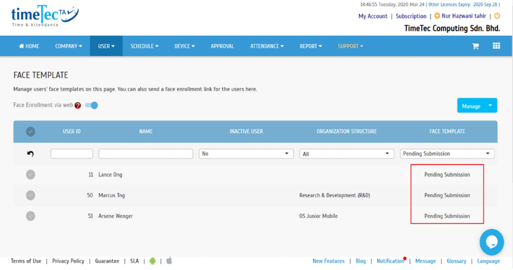This screenshot has width=513, height=270.
Task: Open Blog link in footer
Action: (x=361, y=261)
